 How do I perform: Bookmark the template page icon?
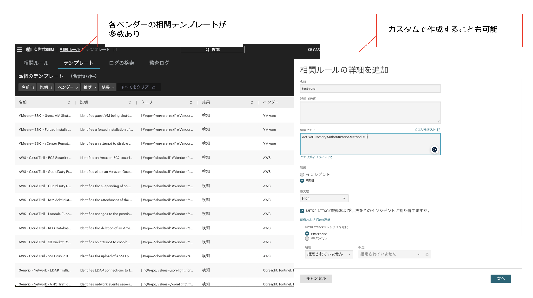(x=115, y=50)
